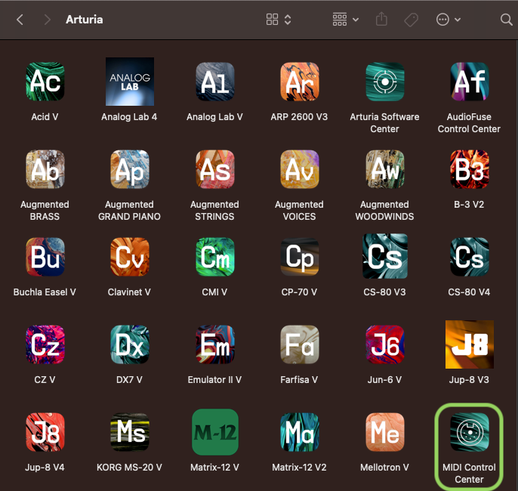Select the Arturia Software Center icon
The width and height of the screenshot is (518, 491).
coord(384,82)
